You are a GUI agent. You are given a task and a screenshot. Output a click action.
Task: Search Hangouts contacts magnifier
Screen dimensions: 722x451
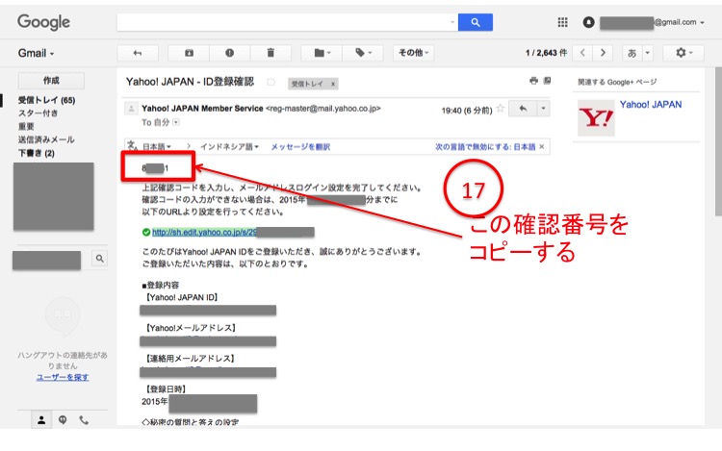(x=99, y=259)
